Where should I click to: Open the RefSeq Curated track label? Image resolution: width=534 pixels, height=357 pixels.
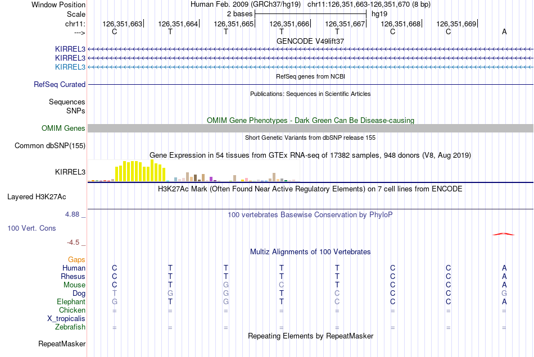60,84
